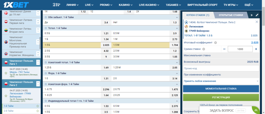Open the 1XGAMES menu
The image size is (265, 114).
pyautogui.click(x=174, y=5)
